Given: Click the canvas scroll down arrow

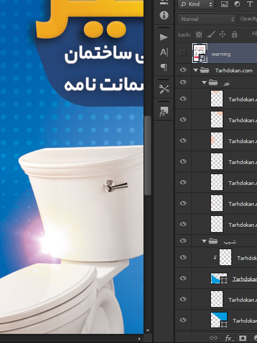Looking at the screenshot, I should (148, 330).
